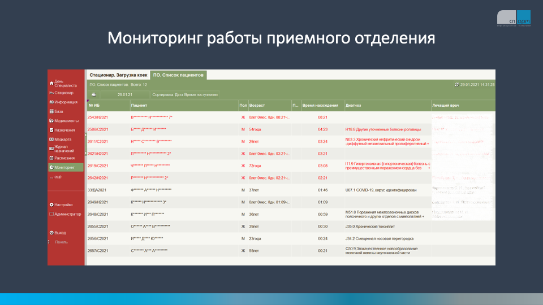The width and height of the screenshot is (543, 305).
Task: Open Информация sidebar icon
Action: 51,102
